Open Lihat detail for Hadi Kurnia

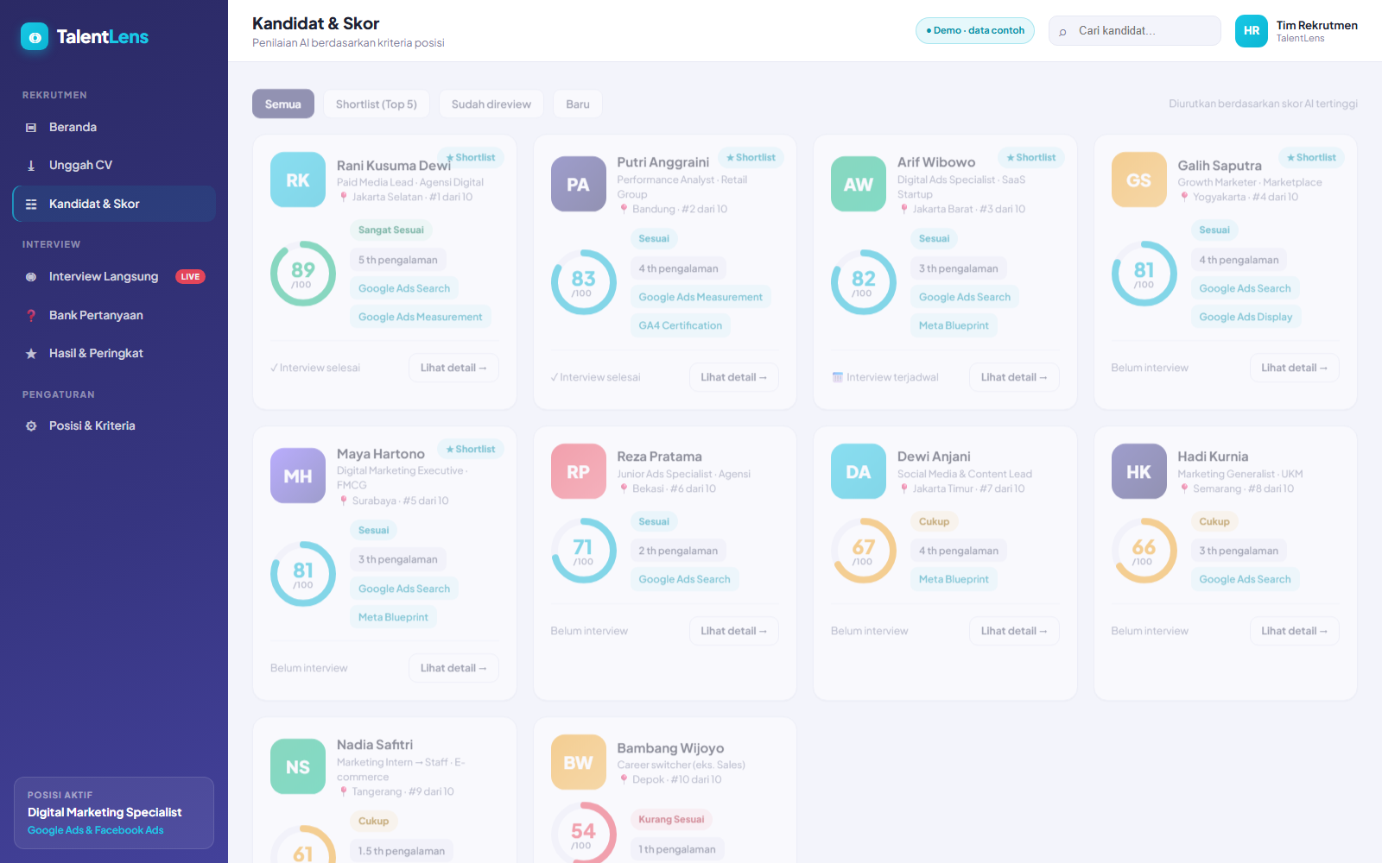coord(1295,631)
